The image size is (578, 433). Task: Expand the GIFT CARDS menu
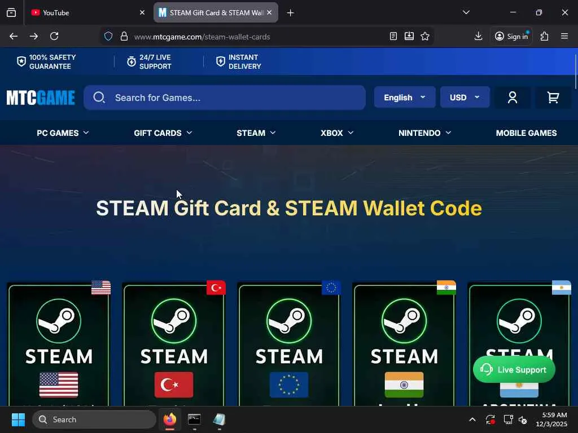point(163,133)
